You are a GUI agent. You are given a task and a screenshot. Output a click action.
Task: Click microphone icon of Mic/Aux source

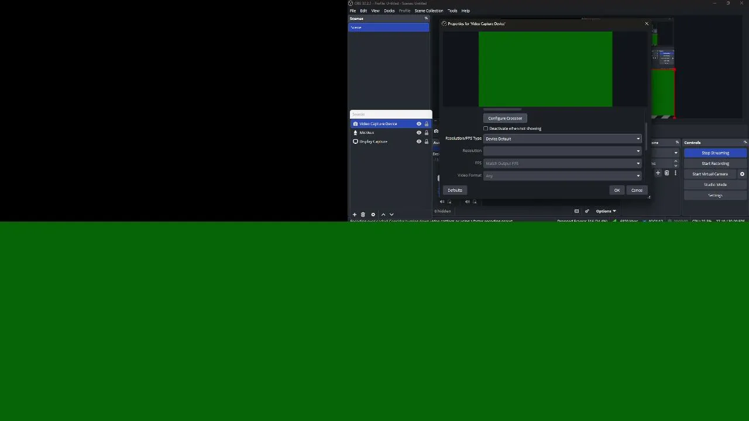(x=355, y=133)
